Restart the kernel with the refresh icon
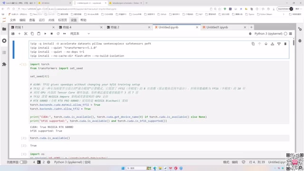The height and width of the screenshot is (171, 304). point(58,34)
